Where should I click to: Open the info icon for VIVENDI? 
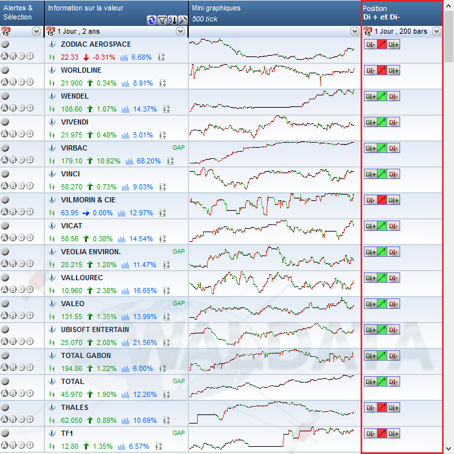pos(52,122)
